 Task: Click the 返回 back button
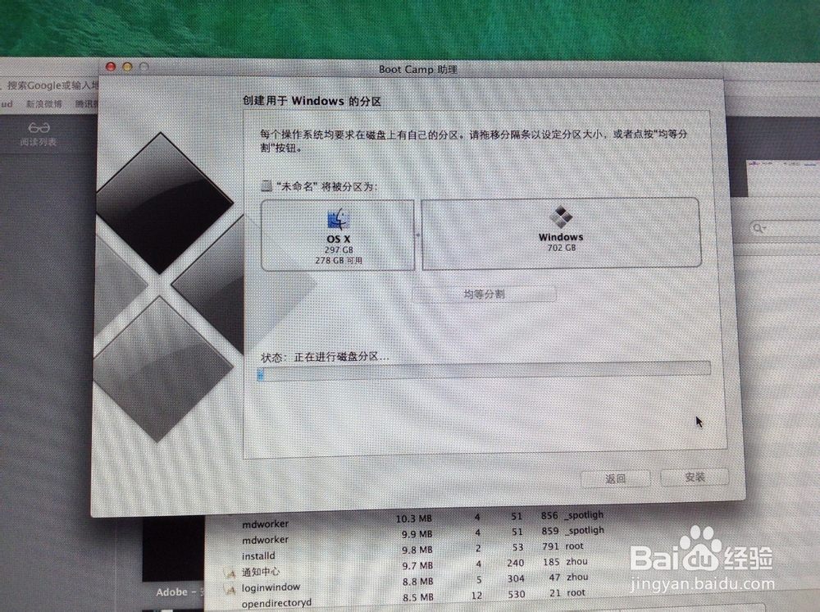click(x=616, y=478)
